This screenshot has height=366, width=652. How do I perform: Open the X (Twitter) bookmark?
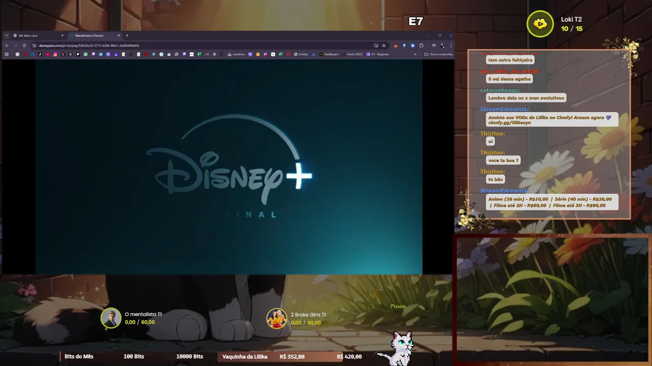tap(63, 54)
